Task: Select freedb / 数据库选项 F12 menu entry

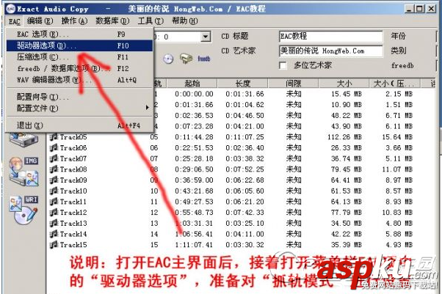Action: click(x=79, y=68)
